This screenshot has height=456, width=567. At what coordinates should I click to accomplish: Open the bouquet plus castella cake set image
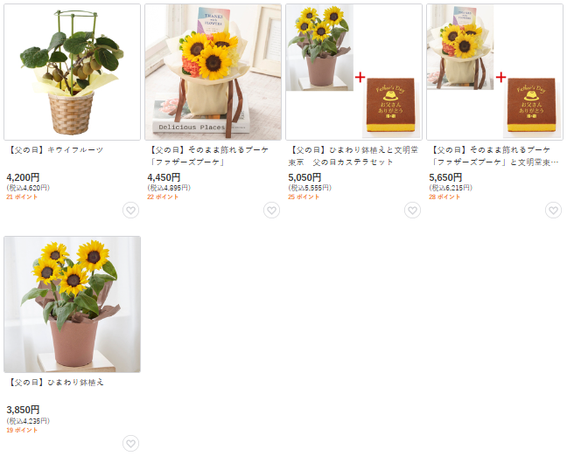point(494,72)
